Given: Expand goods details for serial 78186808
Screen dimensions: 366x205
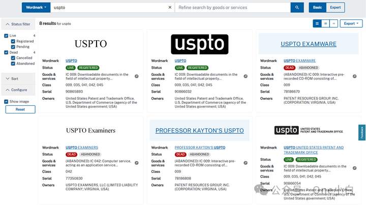Looking at the screenshot, I should tap(246, 163).
